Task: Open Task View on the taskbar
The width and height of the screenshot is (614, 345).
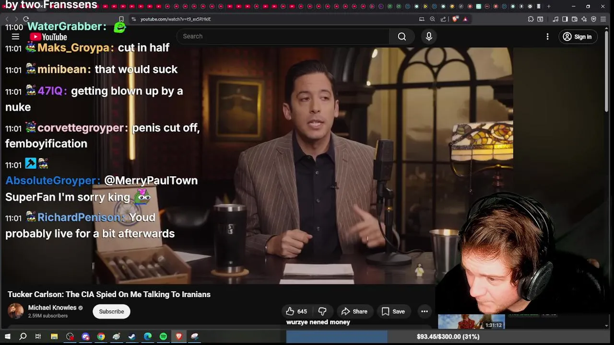Action: 38,337
